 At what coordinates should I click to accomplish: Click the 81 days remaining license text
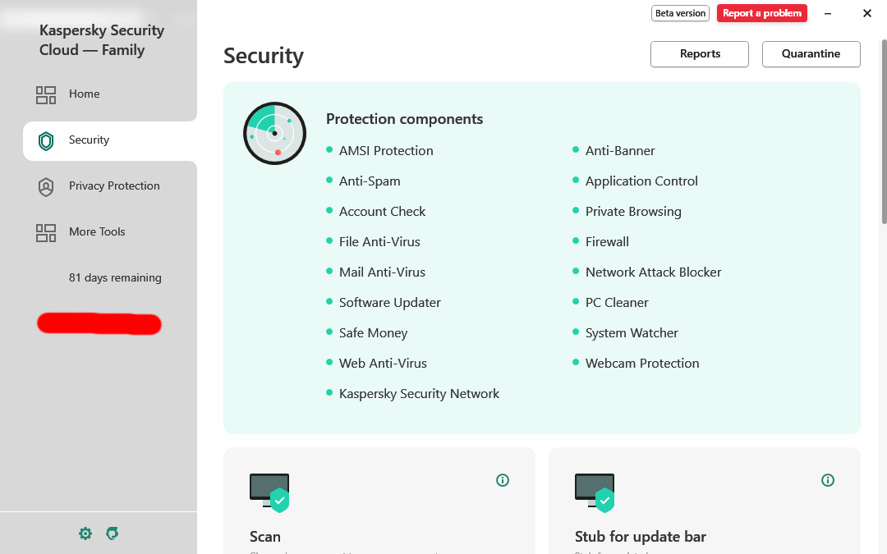(x=115, y=278)
